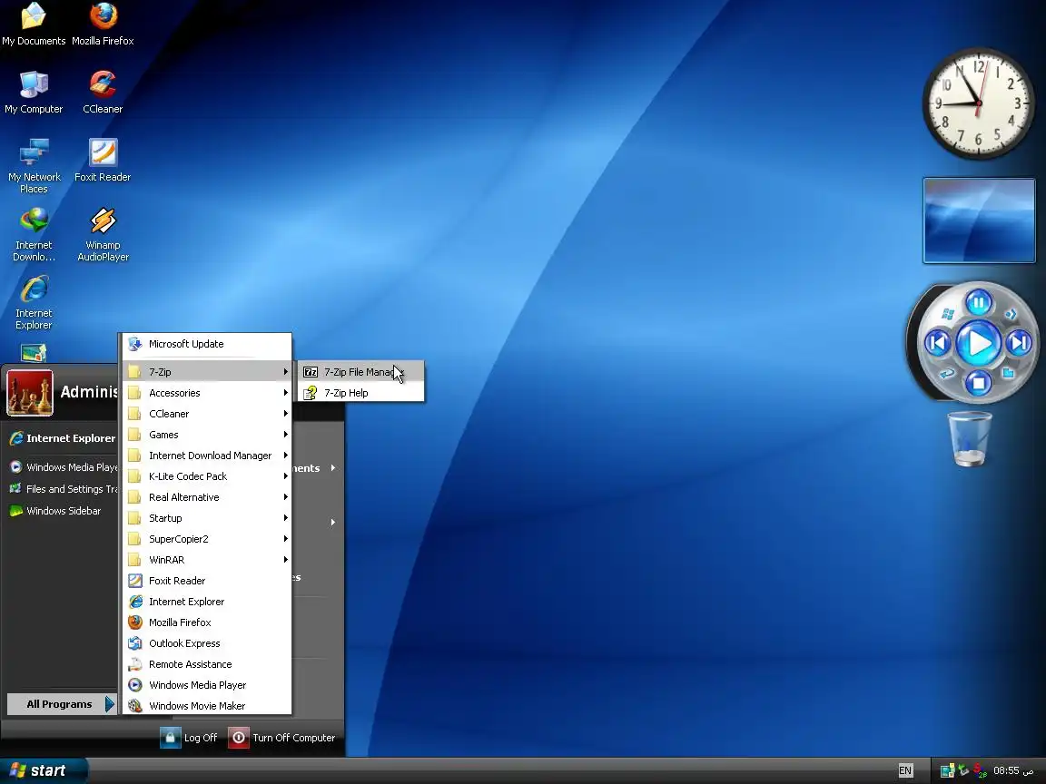
Task: Launch Mozilla Firefox from the desktop
Action: point(103,24)
